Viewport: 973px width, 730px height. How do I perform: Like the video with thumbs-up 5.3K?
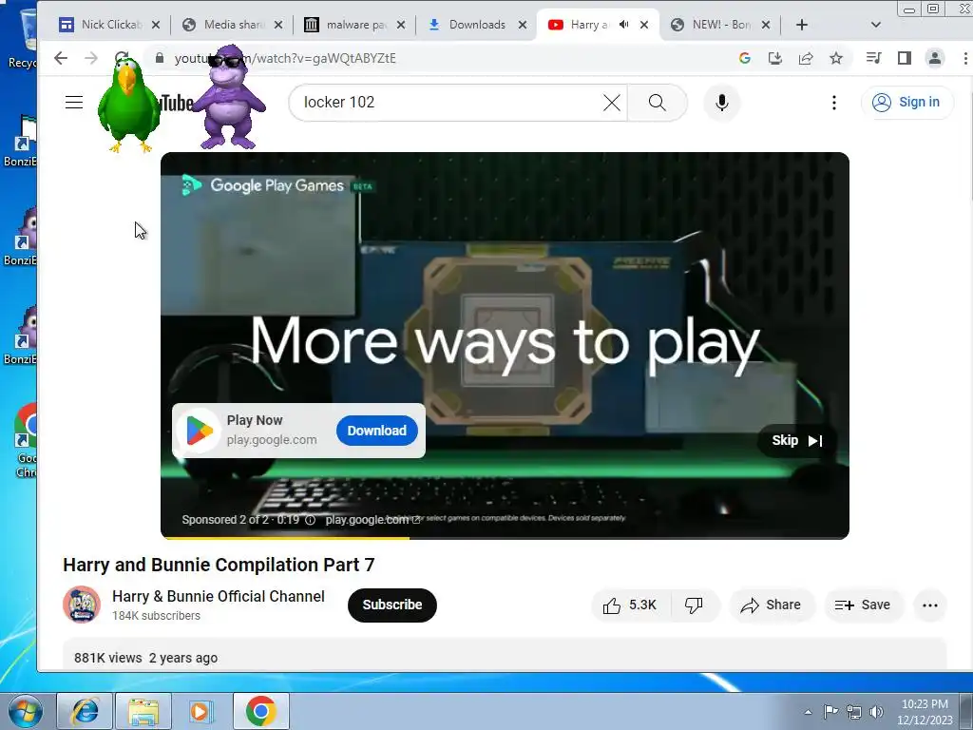point(629,605)
